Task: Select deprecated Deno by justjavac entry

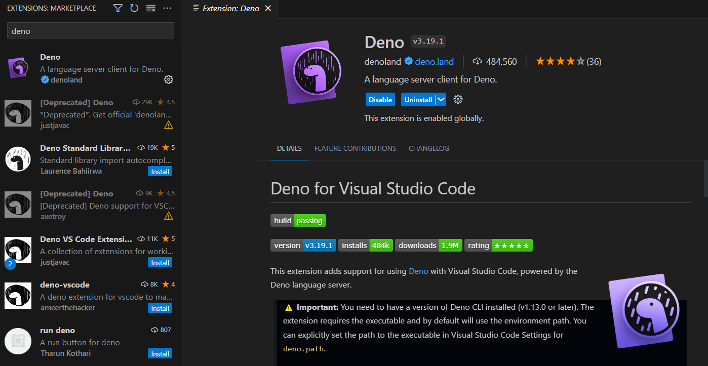Action: [91, 114]
